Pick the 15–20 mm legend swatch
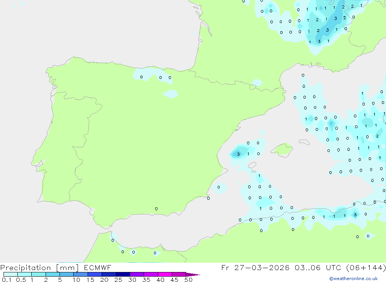 (x=95, y=274)
